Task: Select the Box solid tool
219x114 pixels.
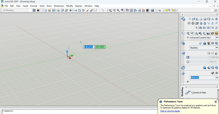Action: pyautogui.click(x=193, y=19)
